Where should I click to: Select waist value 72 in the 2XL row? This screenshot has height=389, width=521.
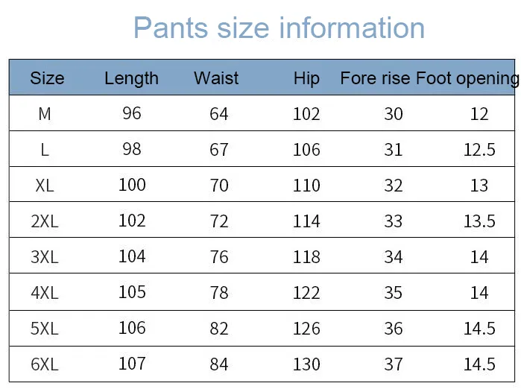click(219, 221)
